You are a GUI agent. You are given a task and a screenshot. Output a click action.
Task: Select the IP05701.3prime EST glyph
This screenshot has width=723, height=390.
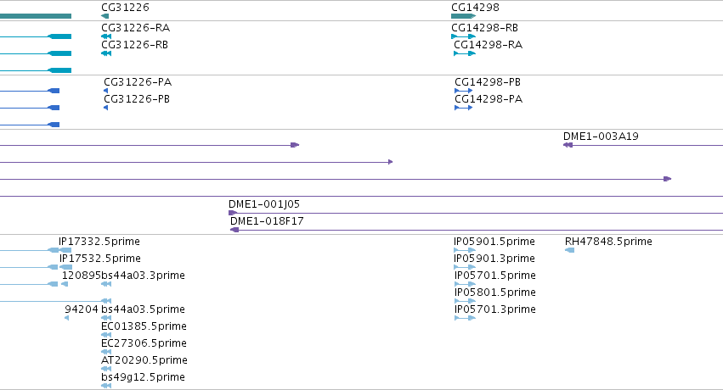(465, 318)
